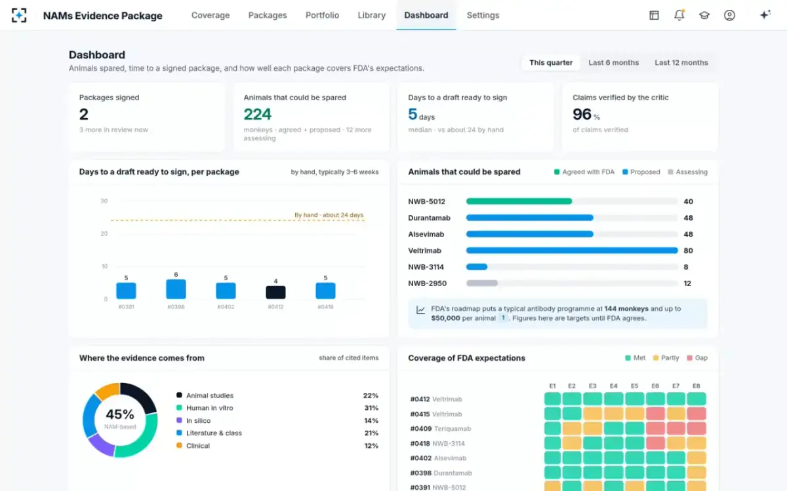This screenshot has width=787, height=491.
Task: Toggle the Agreed with FDA legend item
Action: click(584, 172)
